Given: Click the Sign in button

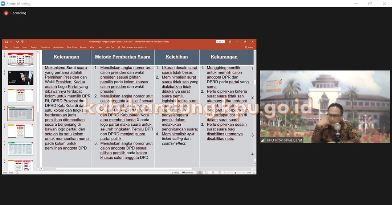Looking at the screenshot, I should click(x=220, y=42).
